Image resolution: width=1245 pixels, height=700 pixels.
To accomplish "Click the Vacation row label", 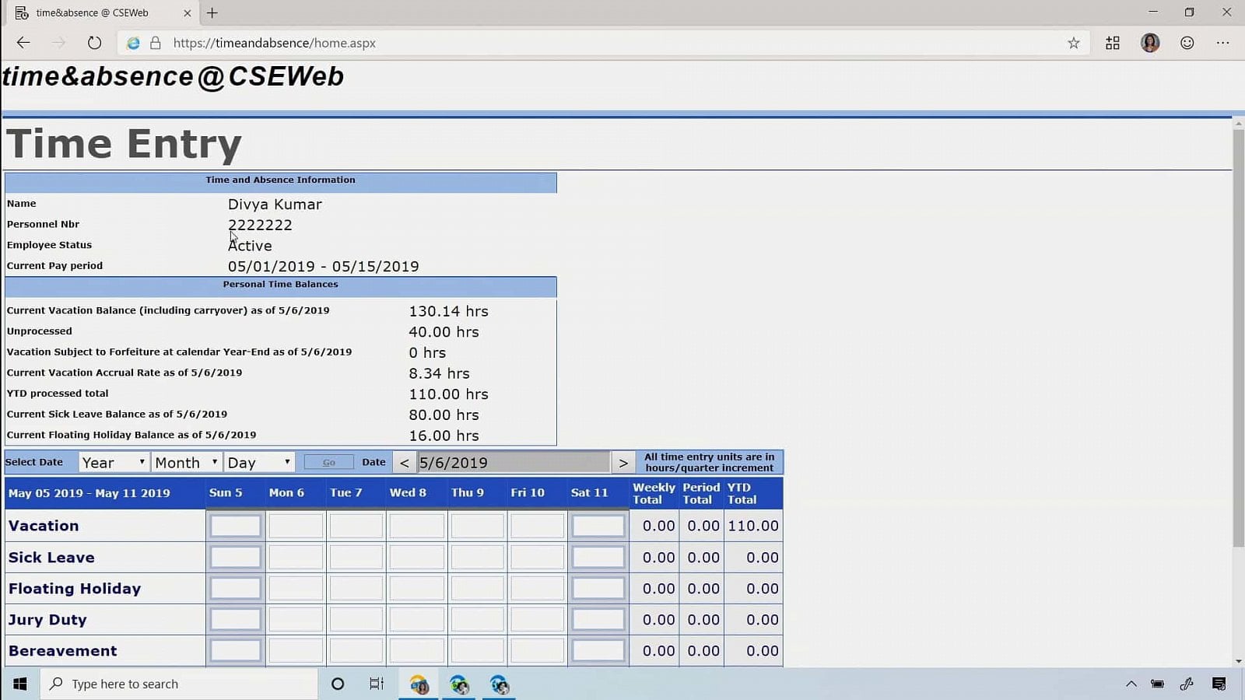I will pyautogui.click(x=44, y=526).
